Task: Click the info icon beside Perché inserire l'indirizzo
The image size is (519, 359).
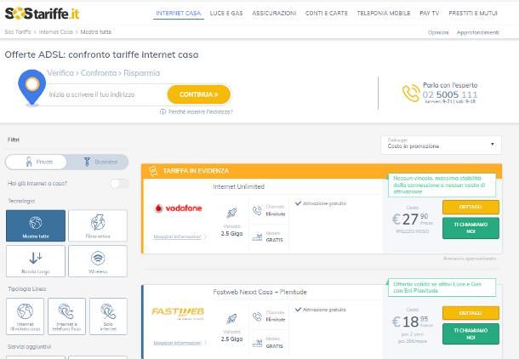Action: click(163, 111)
